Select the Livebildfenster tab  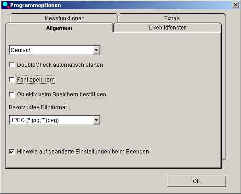(x=167, y=28)
